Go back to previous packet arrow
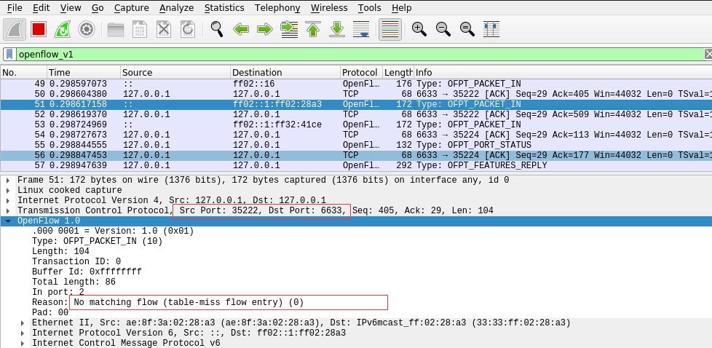 [x=241, y=30]
